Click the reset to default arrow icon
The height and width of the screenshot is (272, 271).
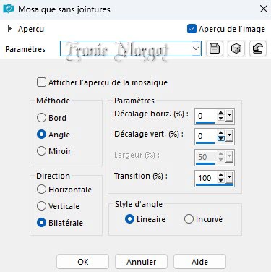(x=258, y=48)
